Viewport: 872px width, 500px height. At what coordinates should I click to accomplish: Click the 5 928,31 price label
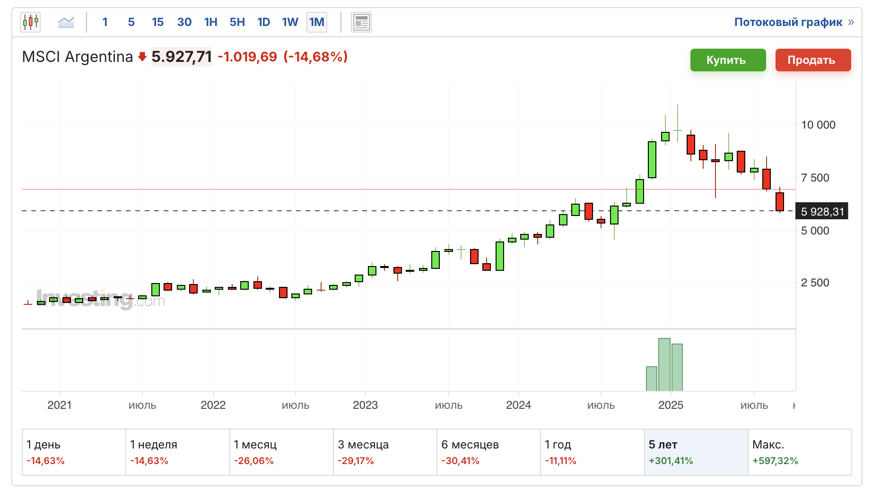pos(822,212)
